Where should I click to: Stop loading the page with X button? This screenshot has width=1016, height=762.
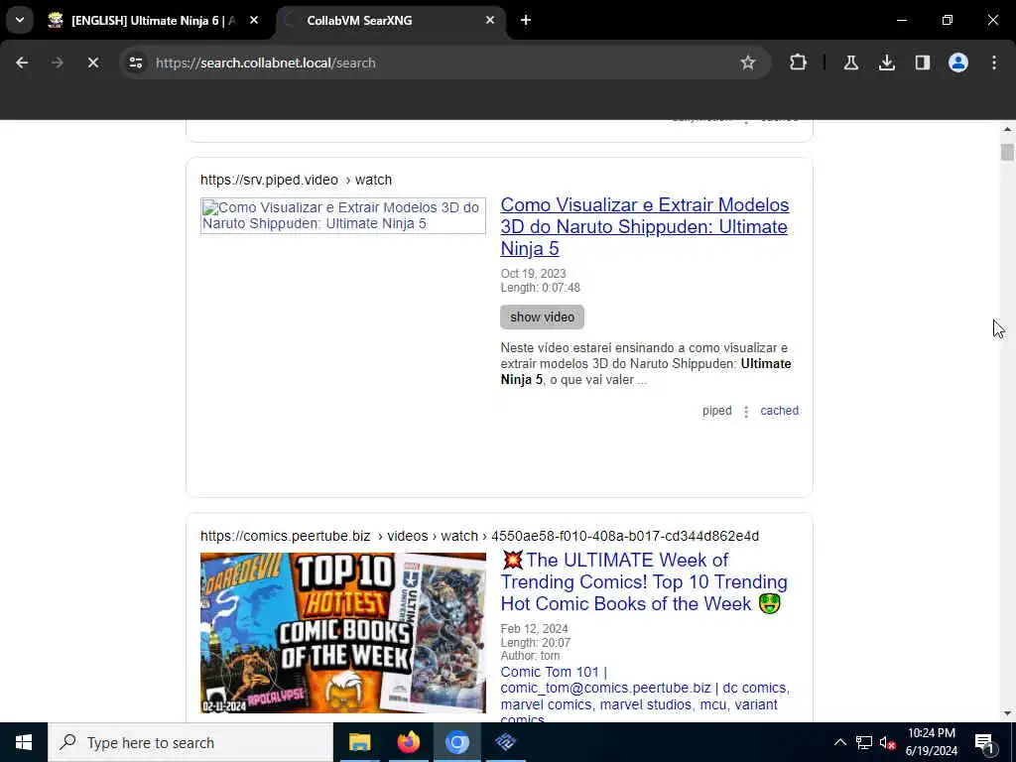93,63
